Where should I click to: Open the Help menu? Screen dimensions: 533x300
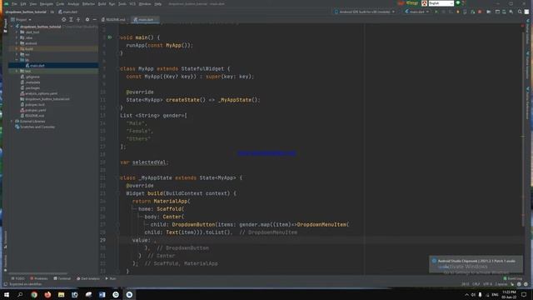point(158,4)
